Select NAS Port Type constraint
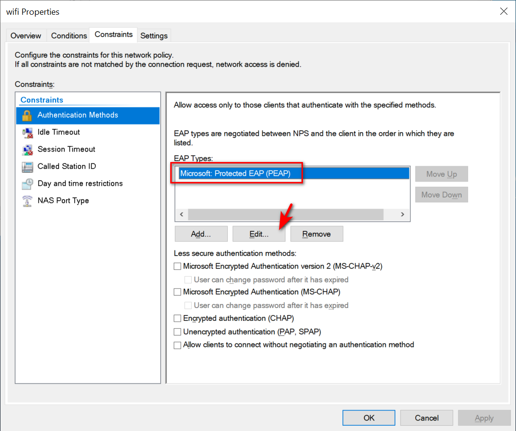Viewport: 516px width, 431px height. coord(88,201)
